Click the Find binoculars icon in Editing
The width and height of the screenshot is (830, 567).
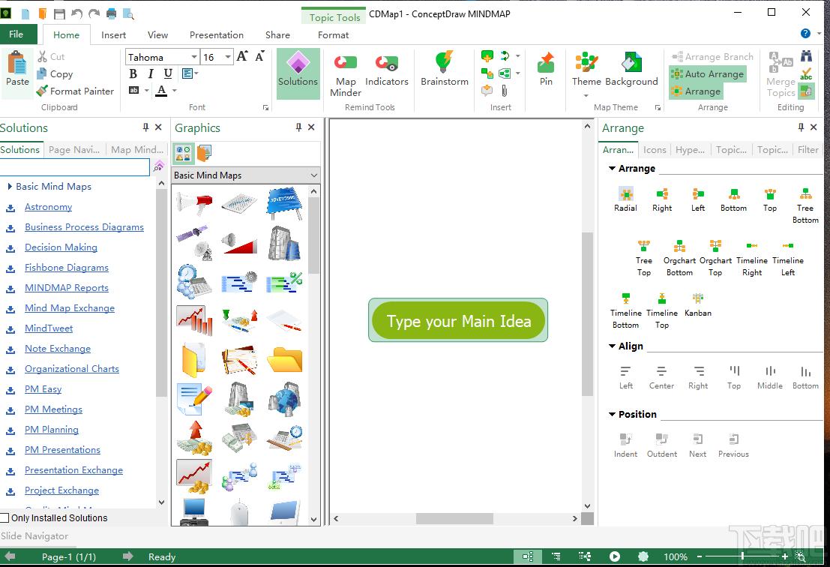[x=806, y=56]
